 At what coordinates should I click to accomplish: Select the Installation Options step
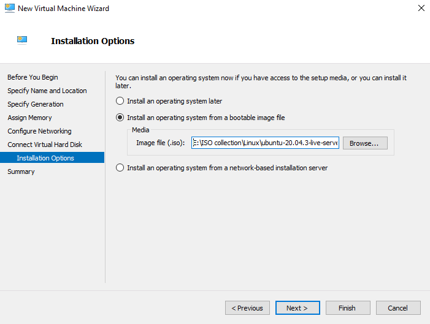click(45, 158)
